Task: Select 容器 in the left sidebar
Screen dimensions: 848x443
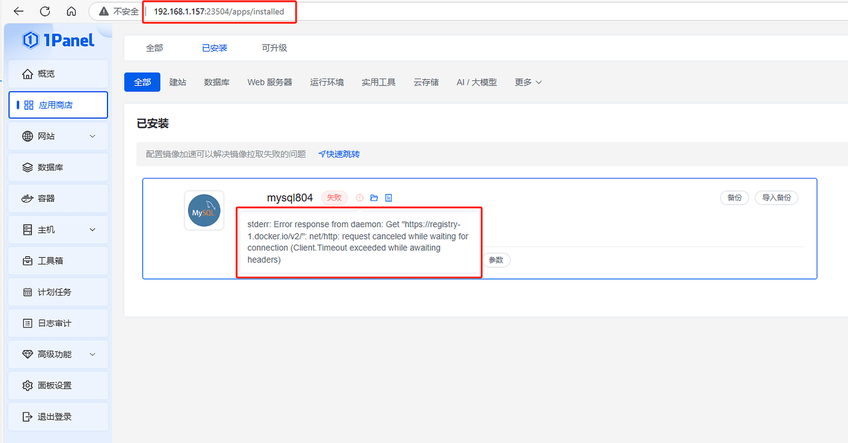Action: click(x=47, y=198)
